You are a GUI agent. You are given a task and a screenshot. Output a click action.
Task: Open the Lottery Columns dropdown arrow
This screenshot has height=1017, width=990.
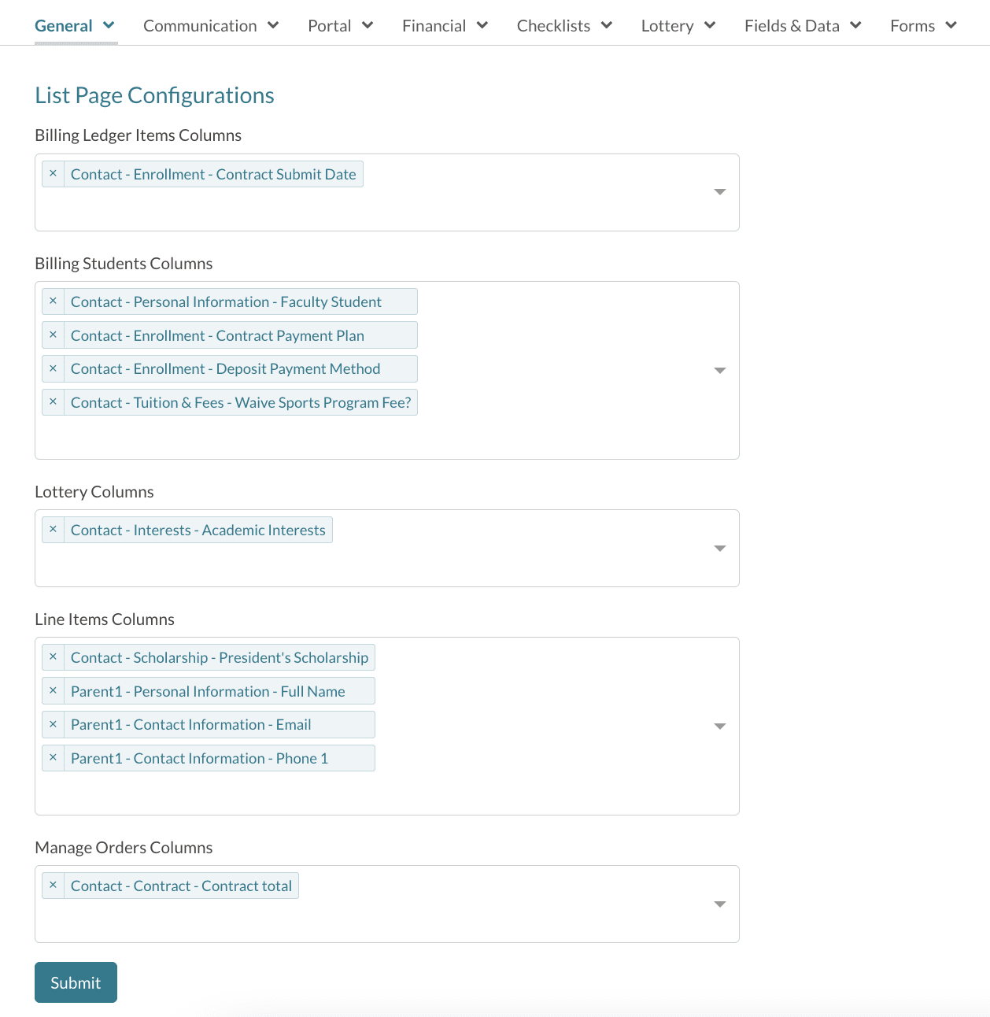coord(719,548)
